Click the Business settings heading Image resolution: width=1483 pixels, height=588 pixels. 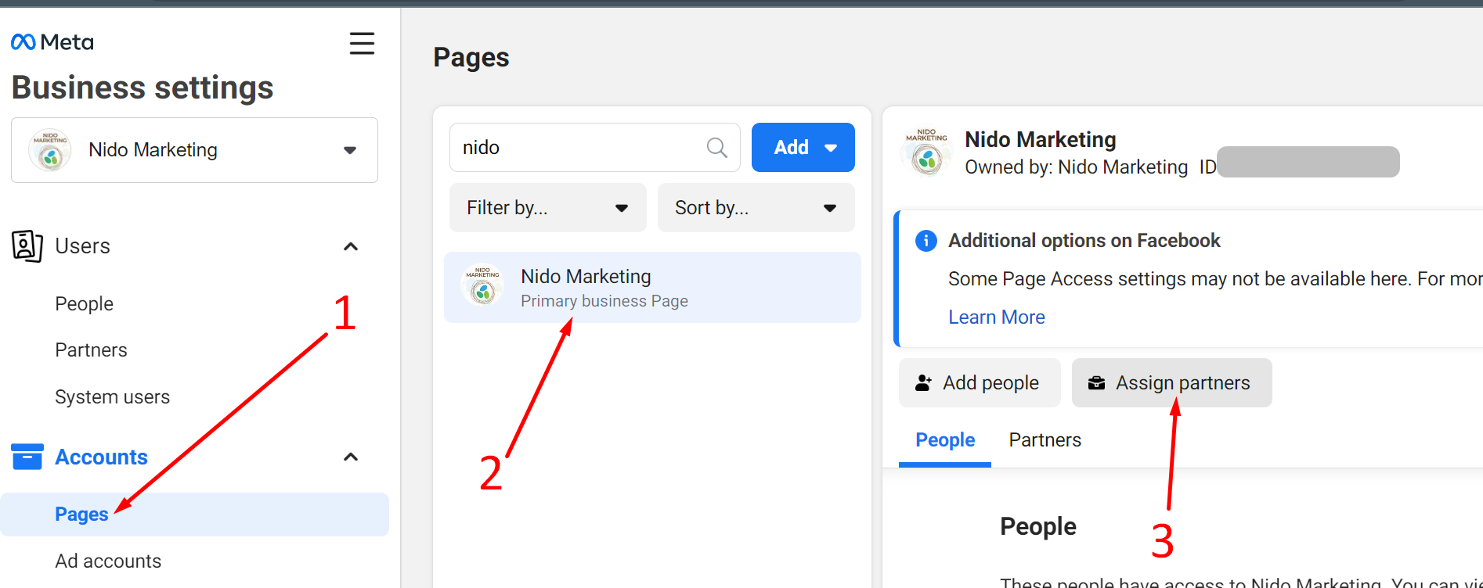[143, 88]
